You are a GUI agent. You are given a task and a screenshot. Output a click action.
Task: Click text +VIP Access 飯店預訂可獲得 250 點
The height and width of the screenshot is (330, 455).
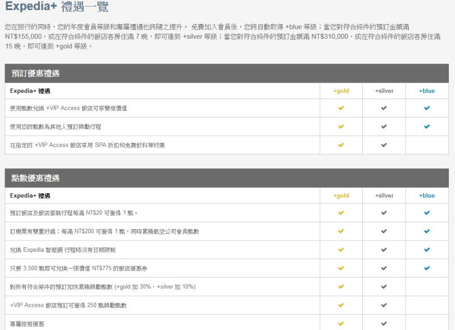68,305
